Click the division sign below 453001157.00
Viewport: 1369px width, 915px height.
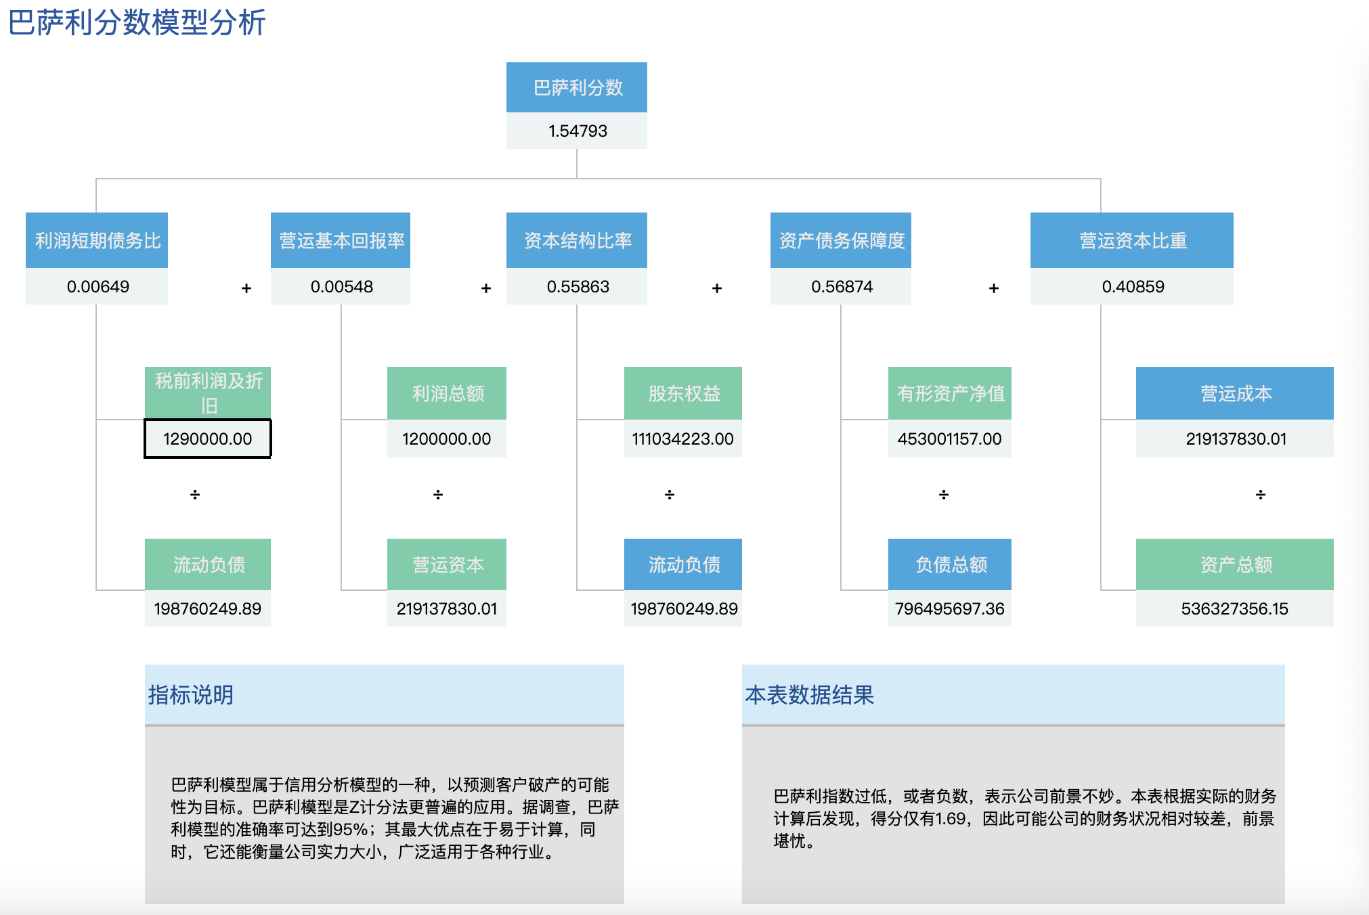pyautogui.click(x=944, y=495)
